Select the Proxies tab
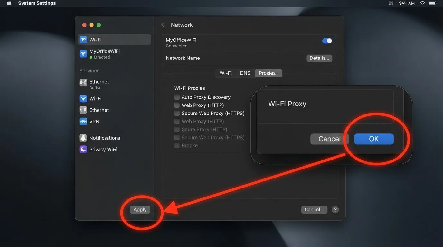443x247 pixels. 268,73
